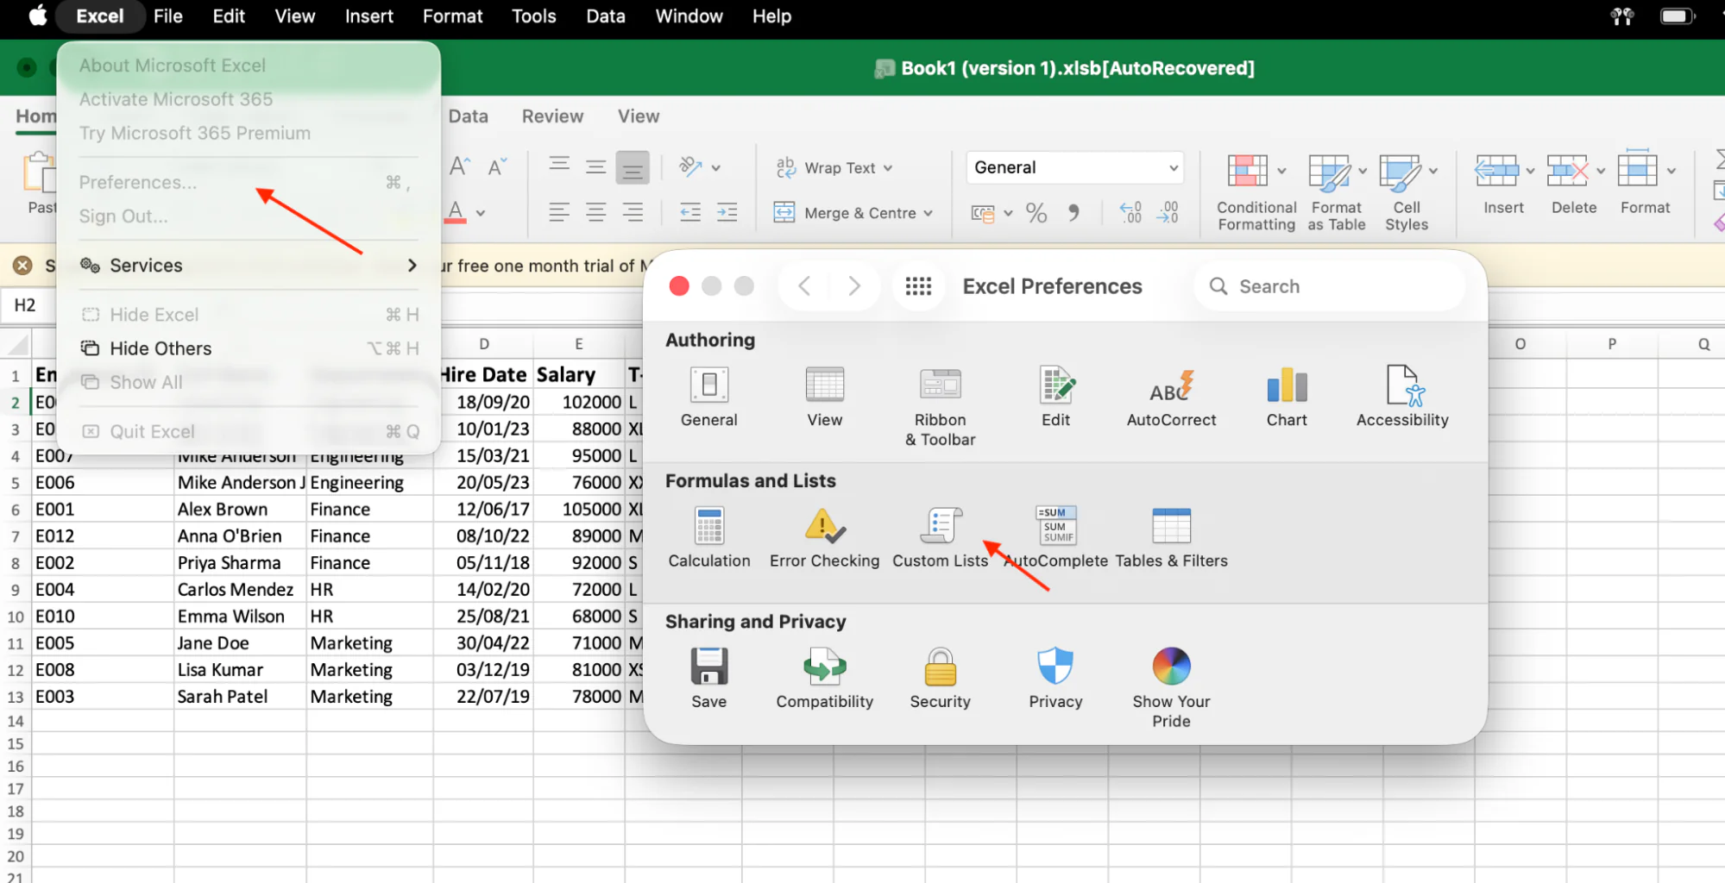
Task: Expand Services submenu
Action: (x=249, y=265)
